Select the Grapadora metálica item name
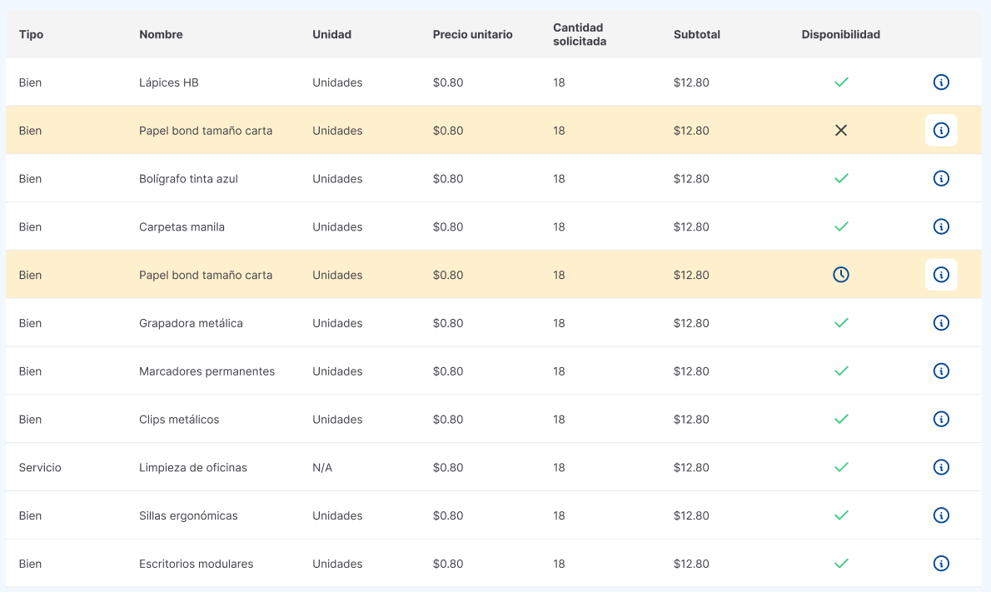This screenshot has height=592, width=991. coord(191,323)
